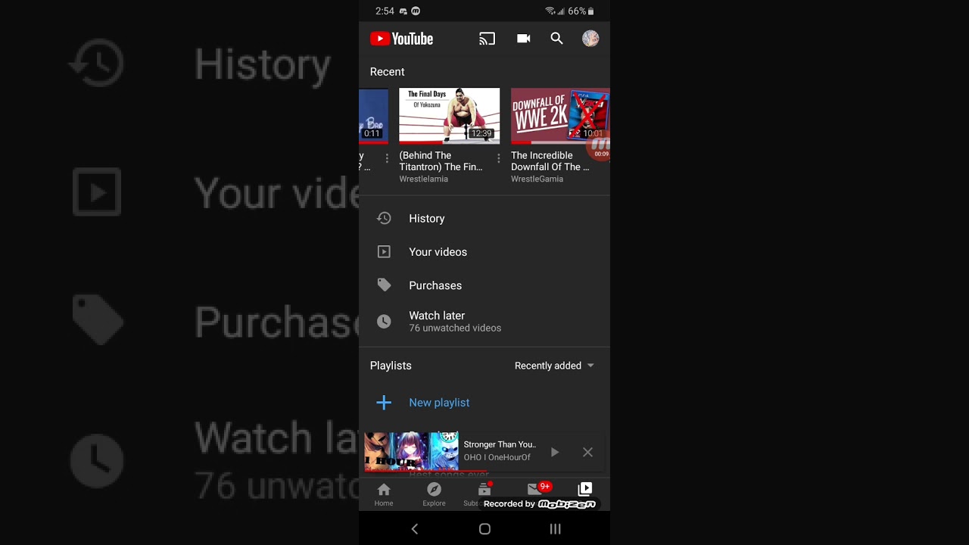Open YouTube search magnifier
The image size is (969, 545).
pyautogui.click(x=556, y=39)
